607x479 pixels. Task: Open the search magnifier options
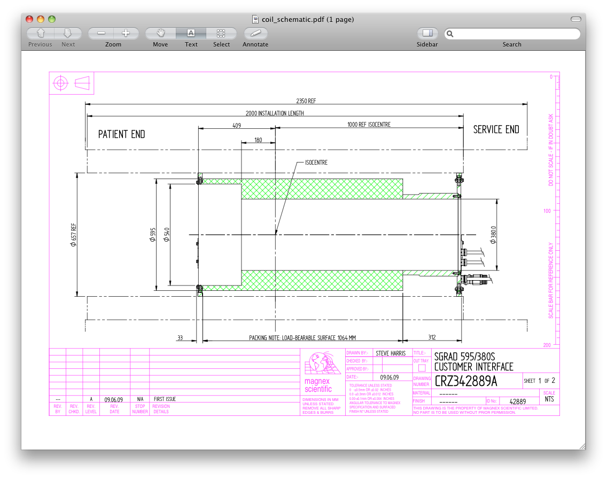[x=450, y=34]
